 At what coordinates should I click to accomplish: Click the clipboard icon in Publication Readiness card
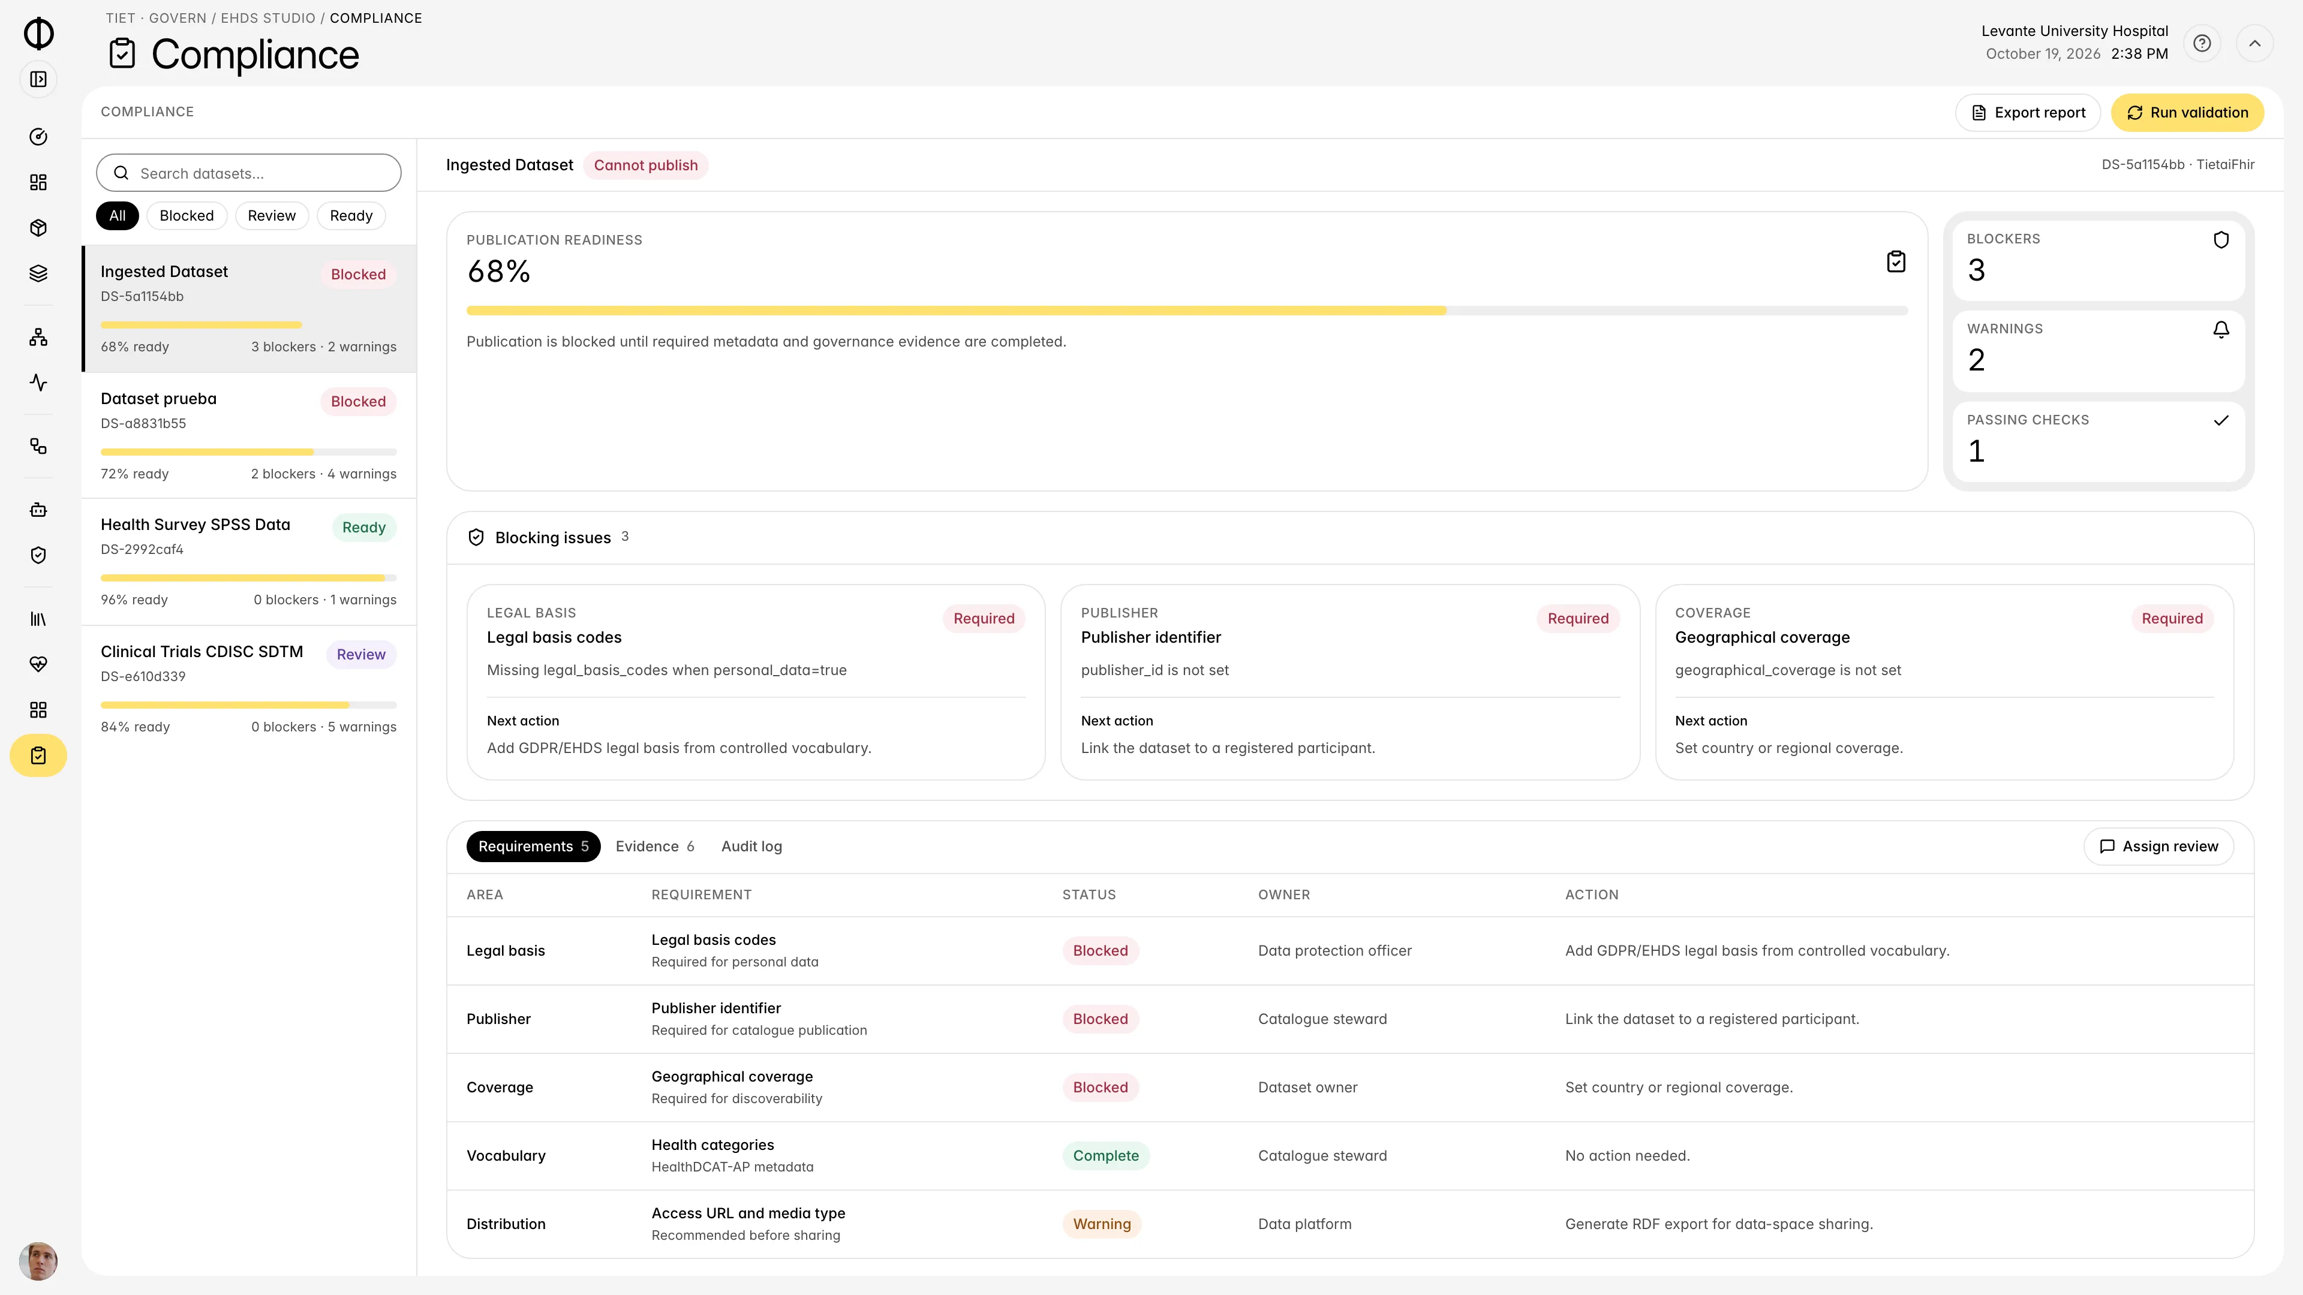tap(1896, 262)
